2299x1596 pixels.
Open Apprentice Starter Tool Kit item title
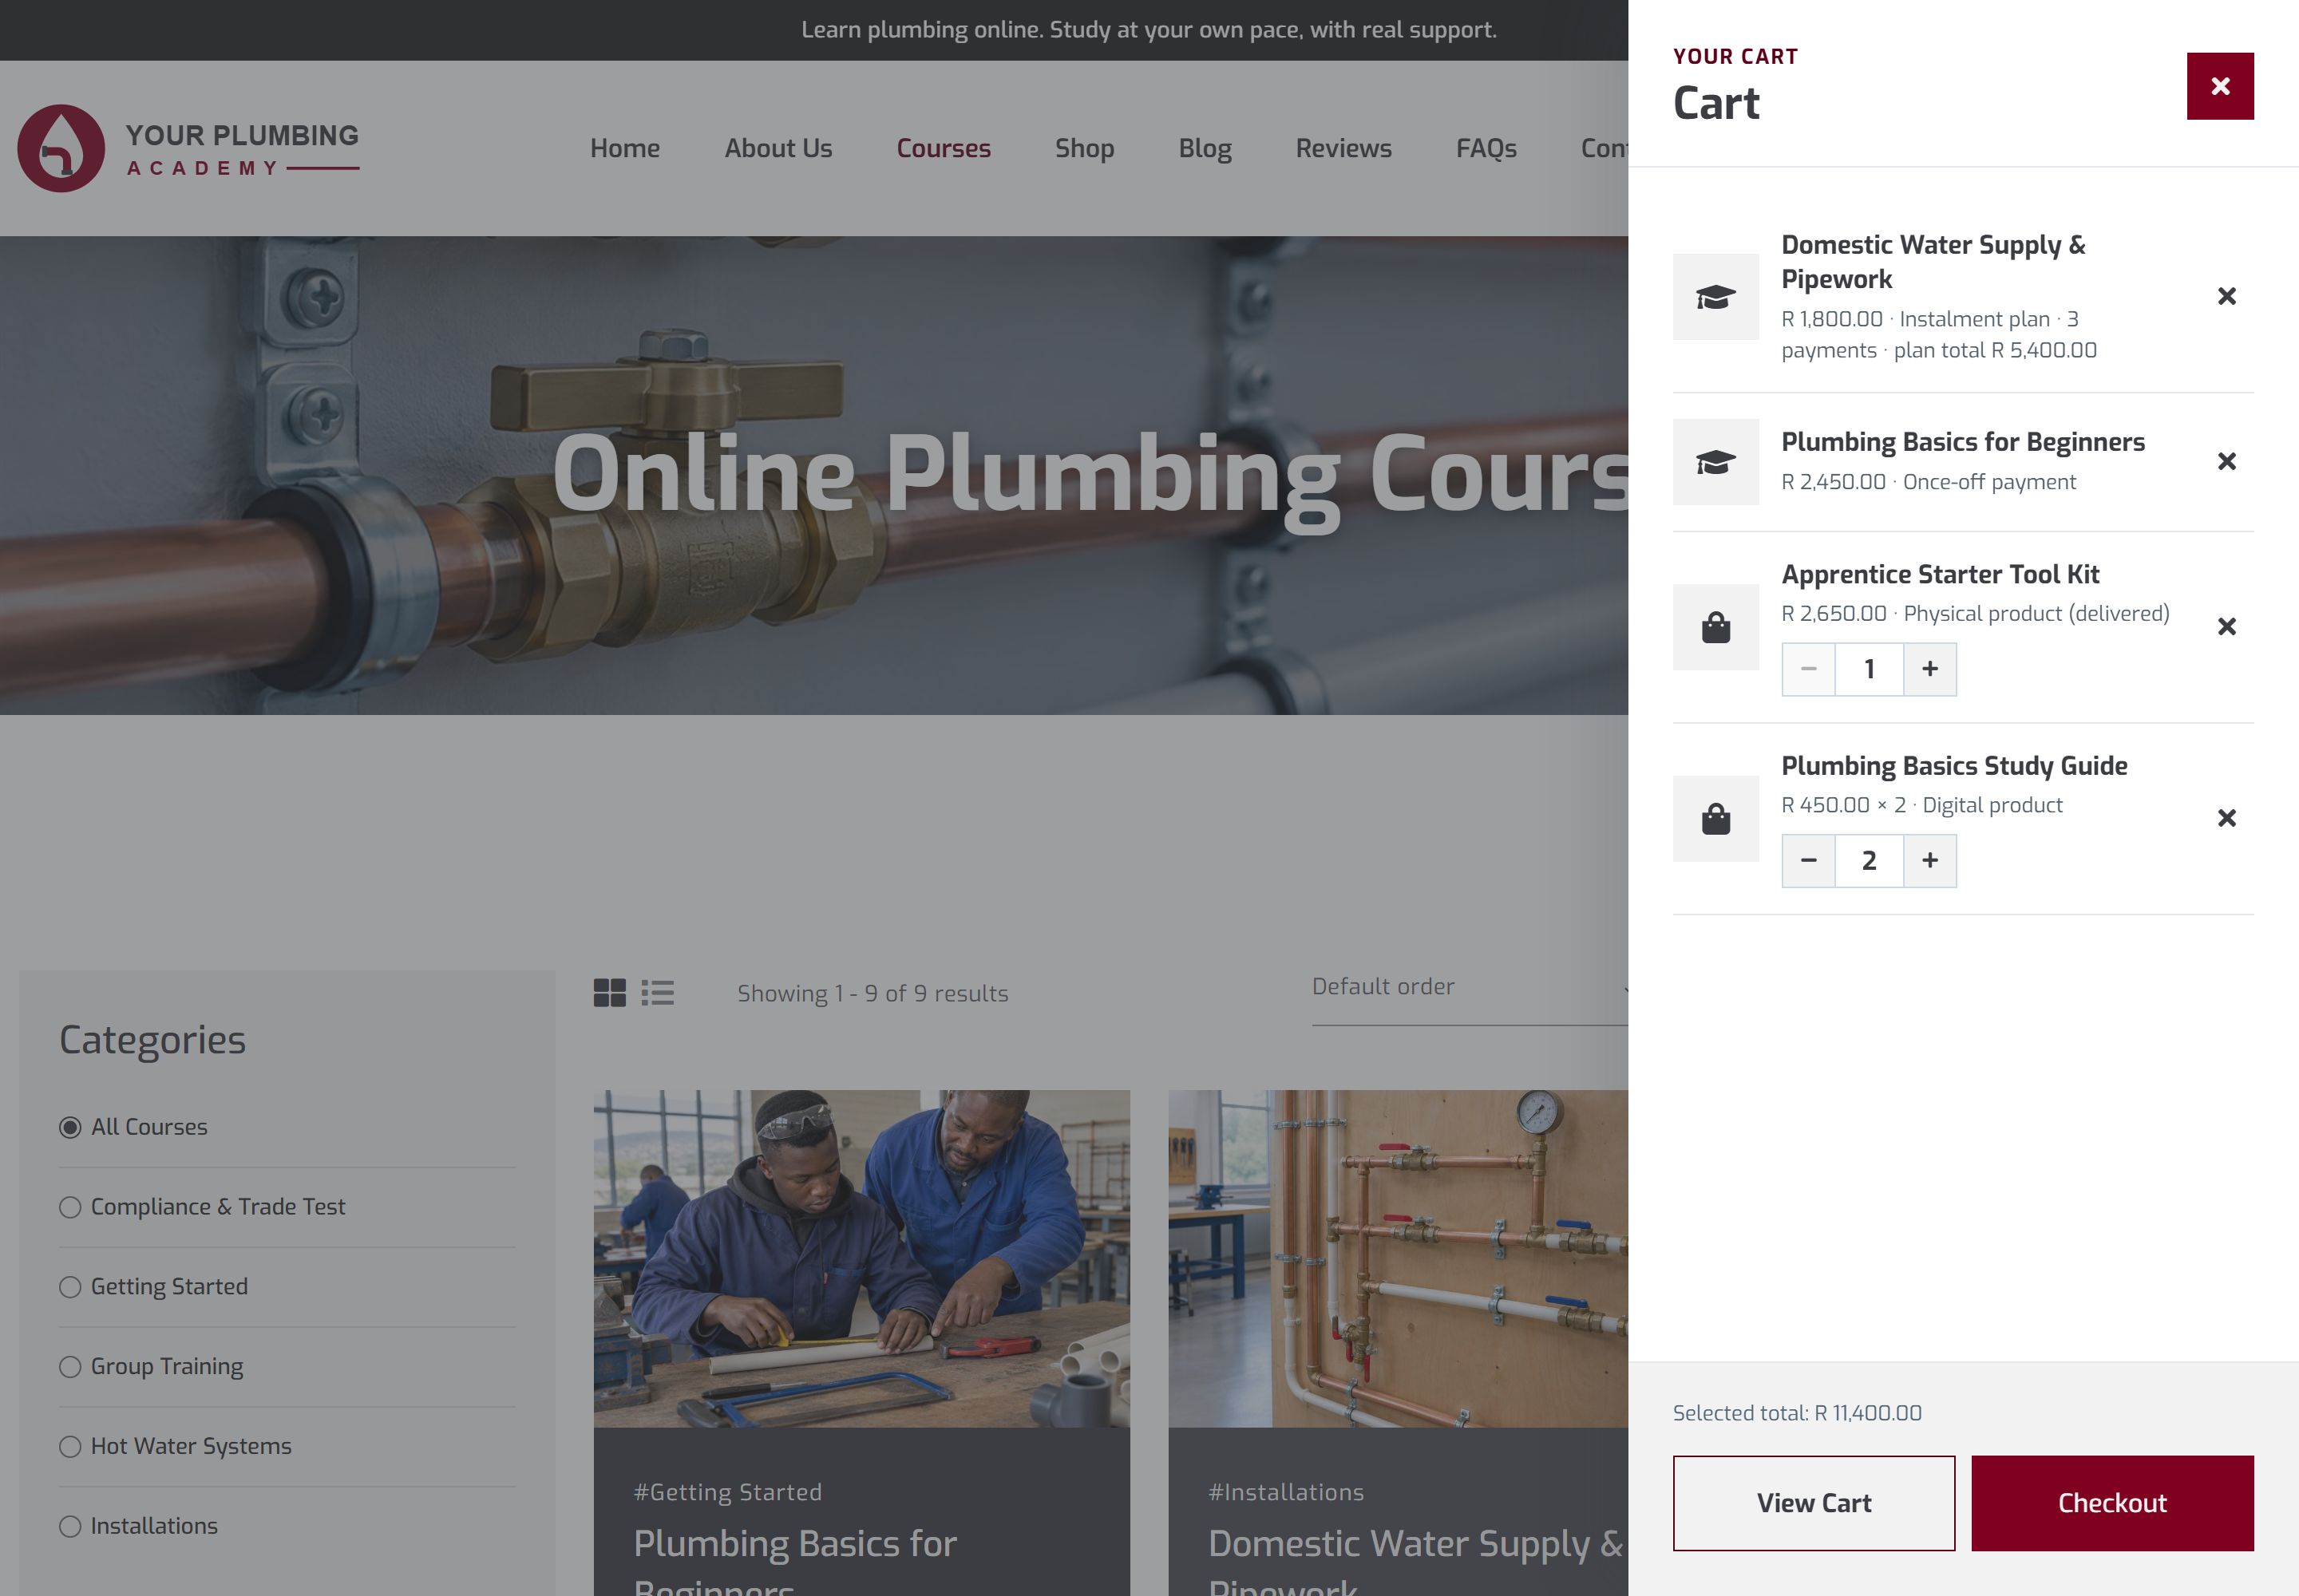tap(1940, 574)
